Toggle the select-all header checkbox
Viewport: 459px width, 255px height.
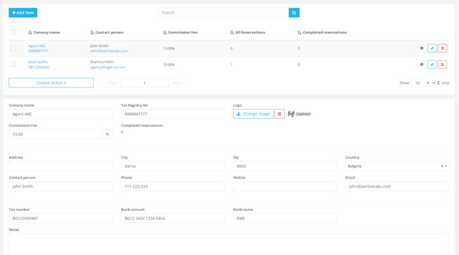pyautogui.click(x=13, y=32)
